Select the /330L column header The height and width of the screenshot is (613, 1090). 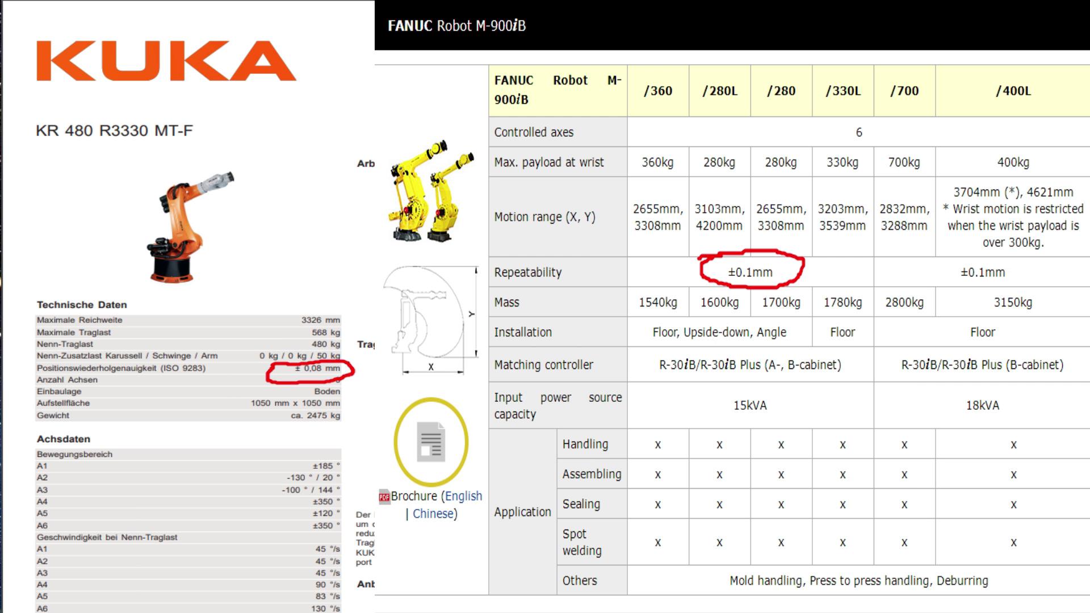click(x=843, y=91)
